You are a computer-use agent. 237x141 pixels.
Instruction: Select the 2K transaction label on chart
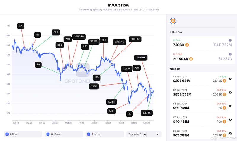point(20,26)
